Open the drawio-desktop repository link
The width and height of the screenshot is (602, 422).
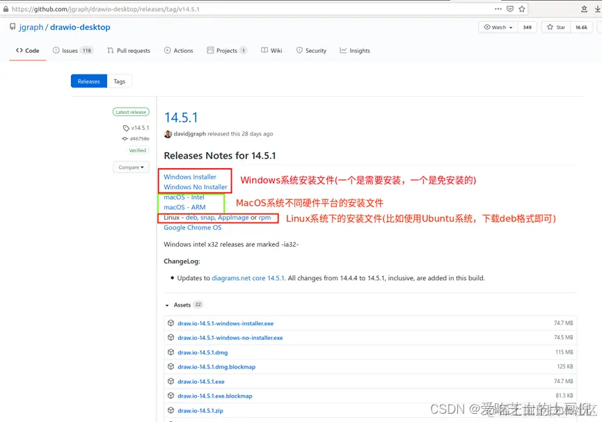pyautogui.click(x=80, y=27)
